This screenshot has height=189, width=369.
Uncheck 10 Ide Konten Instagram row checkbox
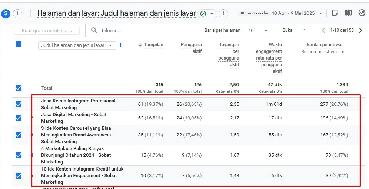[19, 176]
